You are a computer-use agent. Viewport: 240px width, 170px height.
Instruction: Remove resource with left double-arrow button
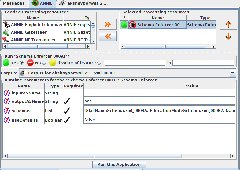coord(108,36)
